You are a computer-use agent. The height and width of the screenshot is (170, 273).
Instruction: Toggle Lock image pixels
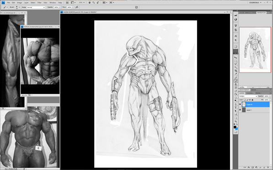pyautogui.click(x=247, y=100)
